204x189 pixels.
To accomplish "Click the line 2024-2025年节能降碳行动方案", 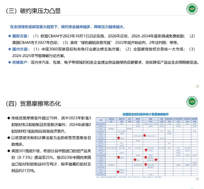I will tap(39, 56).
